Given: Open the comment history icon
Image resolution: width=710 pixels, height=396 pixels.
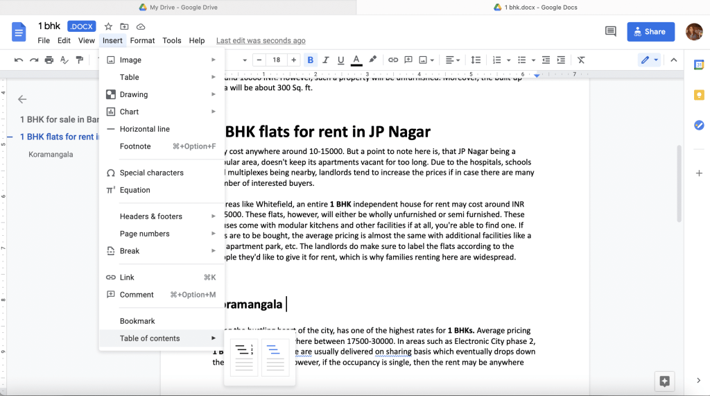Looking at the screenshot, I should 610,31.
